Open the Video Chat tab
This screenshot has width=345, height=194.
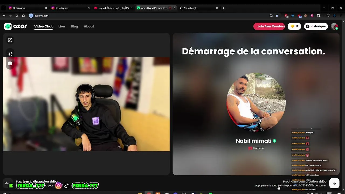pyautogui.click(x=43, y=26)
